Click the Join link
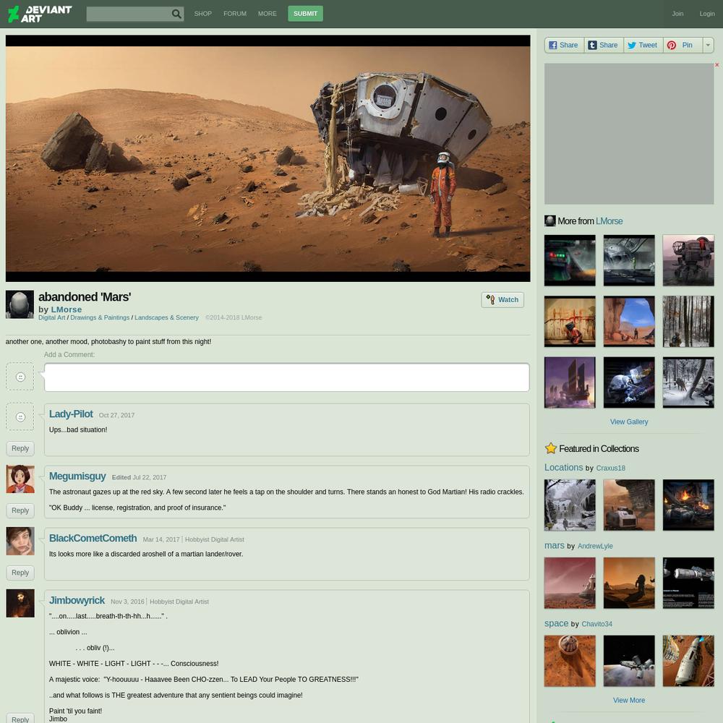723x723 pixels. (x=677, y=14)
